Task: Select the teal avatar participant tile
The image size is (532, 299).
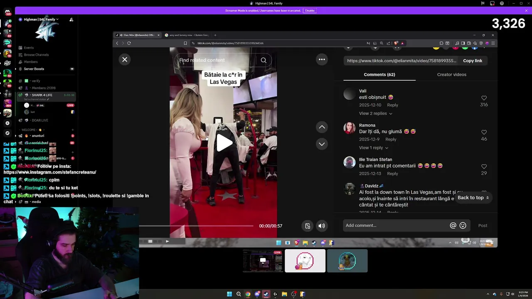Action: tap(347, 261)
